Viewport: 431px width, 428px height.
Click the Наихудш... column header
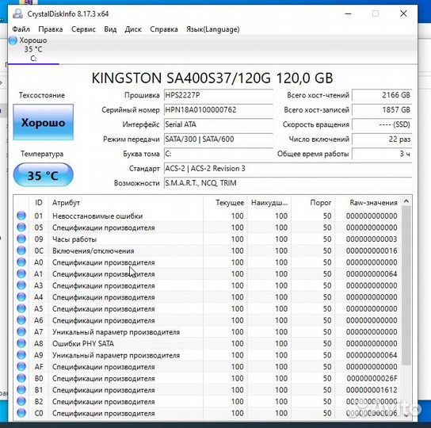(x=269, y=203)
